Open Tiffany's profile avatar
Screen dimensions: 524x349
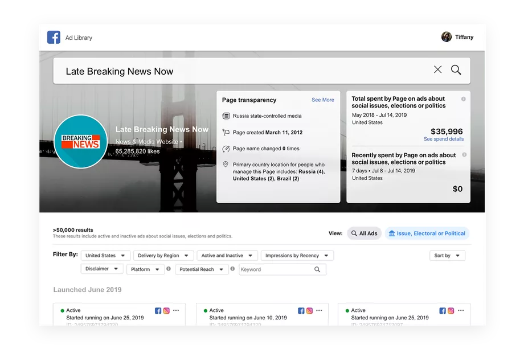447,37
